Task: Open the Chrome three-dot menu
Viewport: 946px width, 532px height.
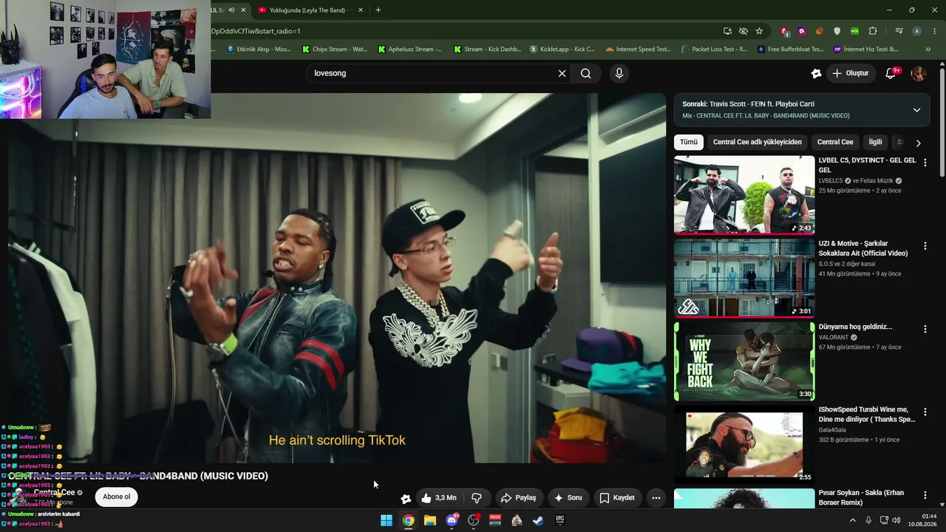Action: point(934,31)
